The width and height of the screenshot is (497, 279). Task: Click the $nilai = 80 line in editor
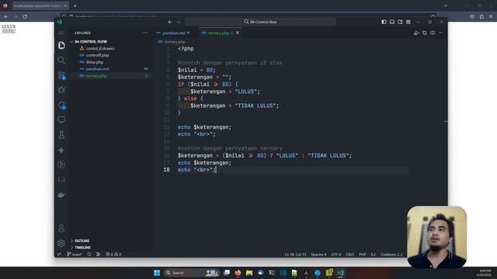tap(196, 70)
